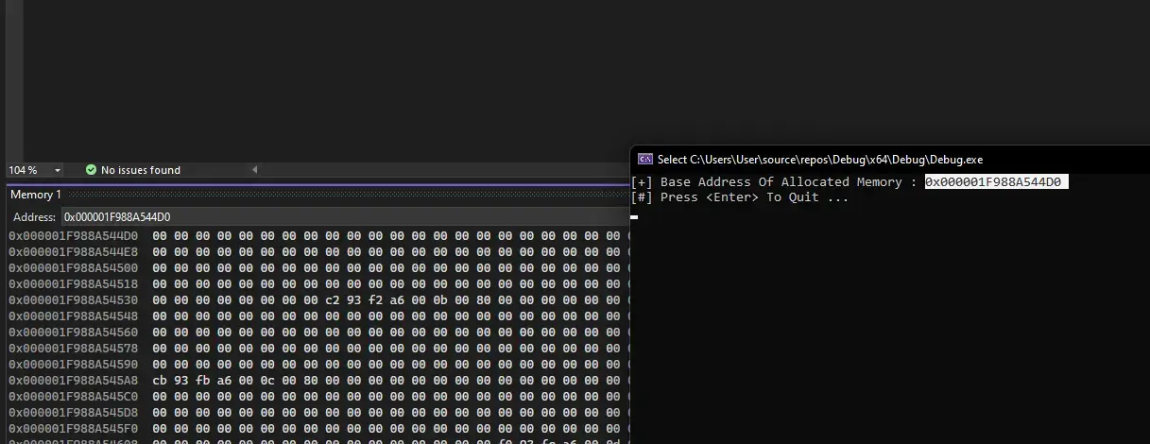
Task: Click the Address label in Memory window
Action: (x=34, y=217)
